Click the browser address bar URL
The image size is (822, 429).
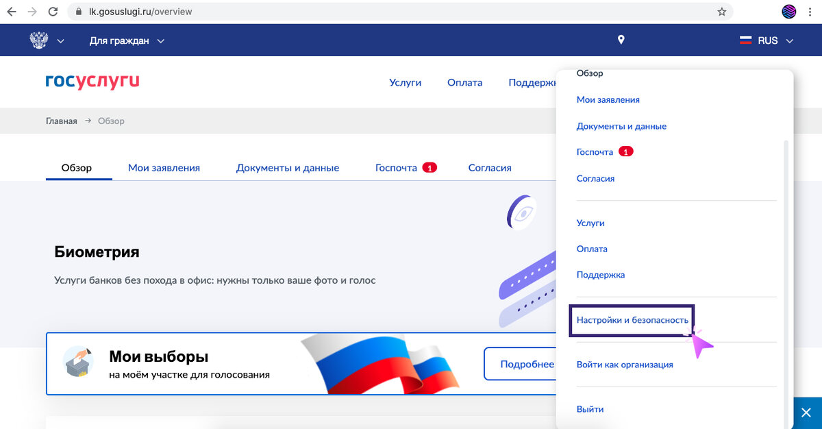click(x=140, y=12)
